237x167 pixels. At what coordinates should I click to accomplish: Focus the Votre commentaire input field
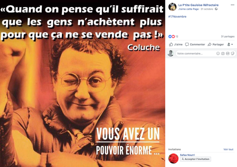(x=196, y=53)
